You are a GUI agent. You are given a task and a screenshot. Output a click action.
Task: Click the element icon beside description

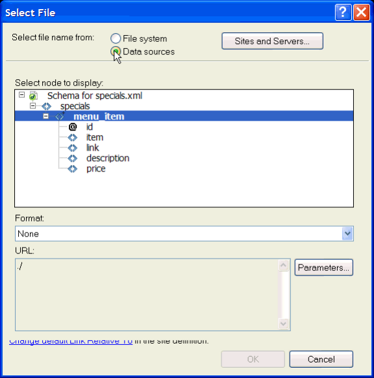click(73, 158)
